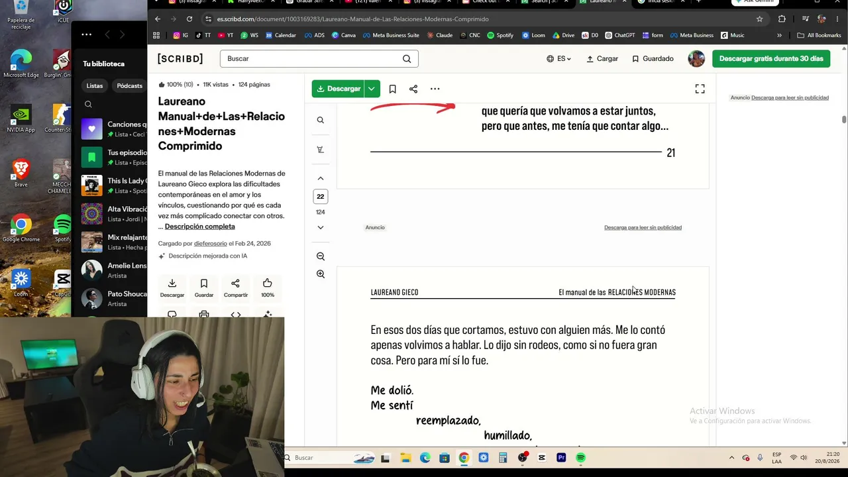
Task: Click the Calculator icon in the taskbar
Action: 503,458
